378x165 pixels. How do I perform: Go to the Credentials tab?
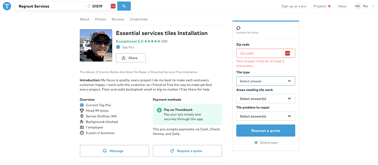pos(139,19)
